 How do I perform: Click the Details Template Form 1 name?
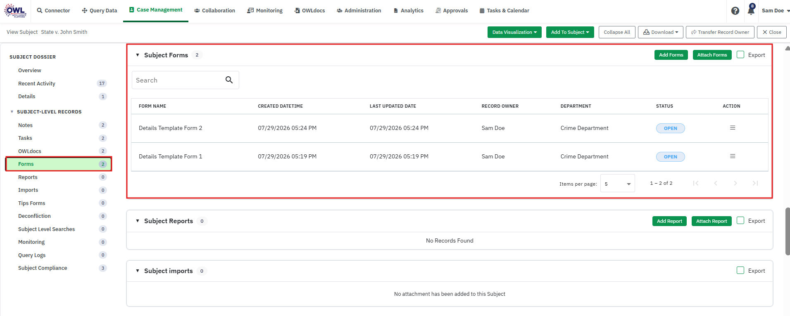tap(171, 156)
